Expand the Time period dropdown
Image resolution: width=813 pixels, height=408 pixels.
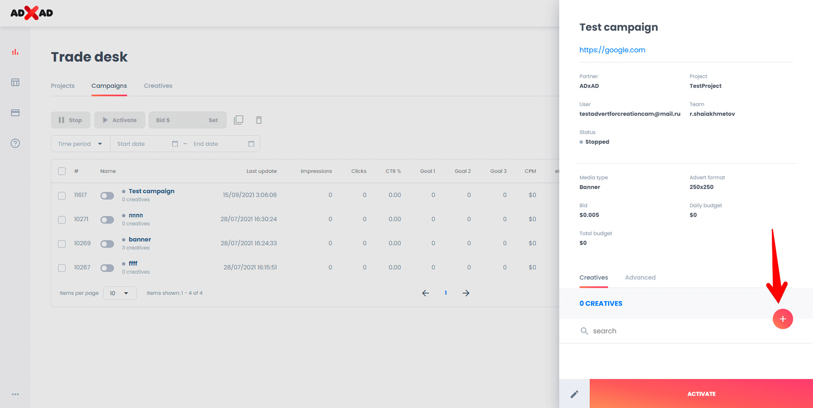pos(80,144)
